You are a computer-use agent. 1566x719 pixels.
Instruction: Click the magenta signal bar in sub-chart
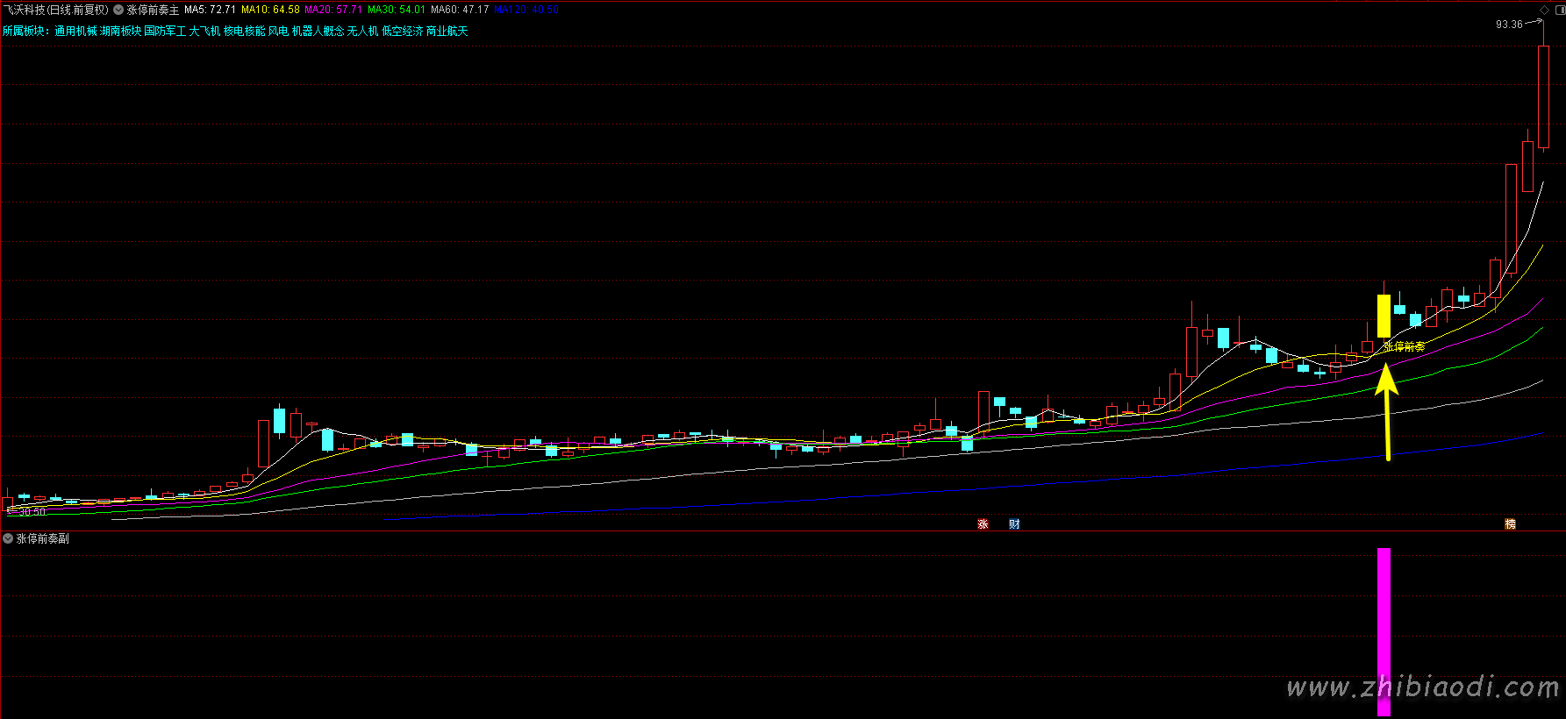tap(1384, 631)
